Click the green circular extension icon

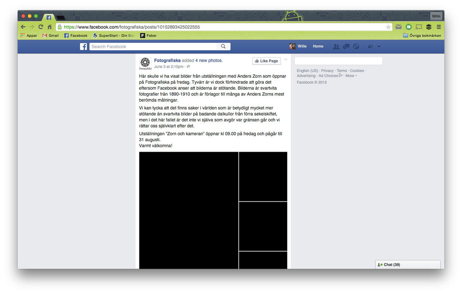tap(409, 27)
